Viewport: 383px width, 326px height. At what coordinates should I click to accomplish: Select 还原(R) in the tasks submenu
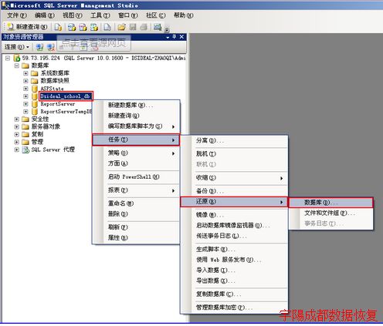[x=234, y=202]
